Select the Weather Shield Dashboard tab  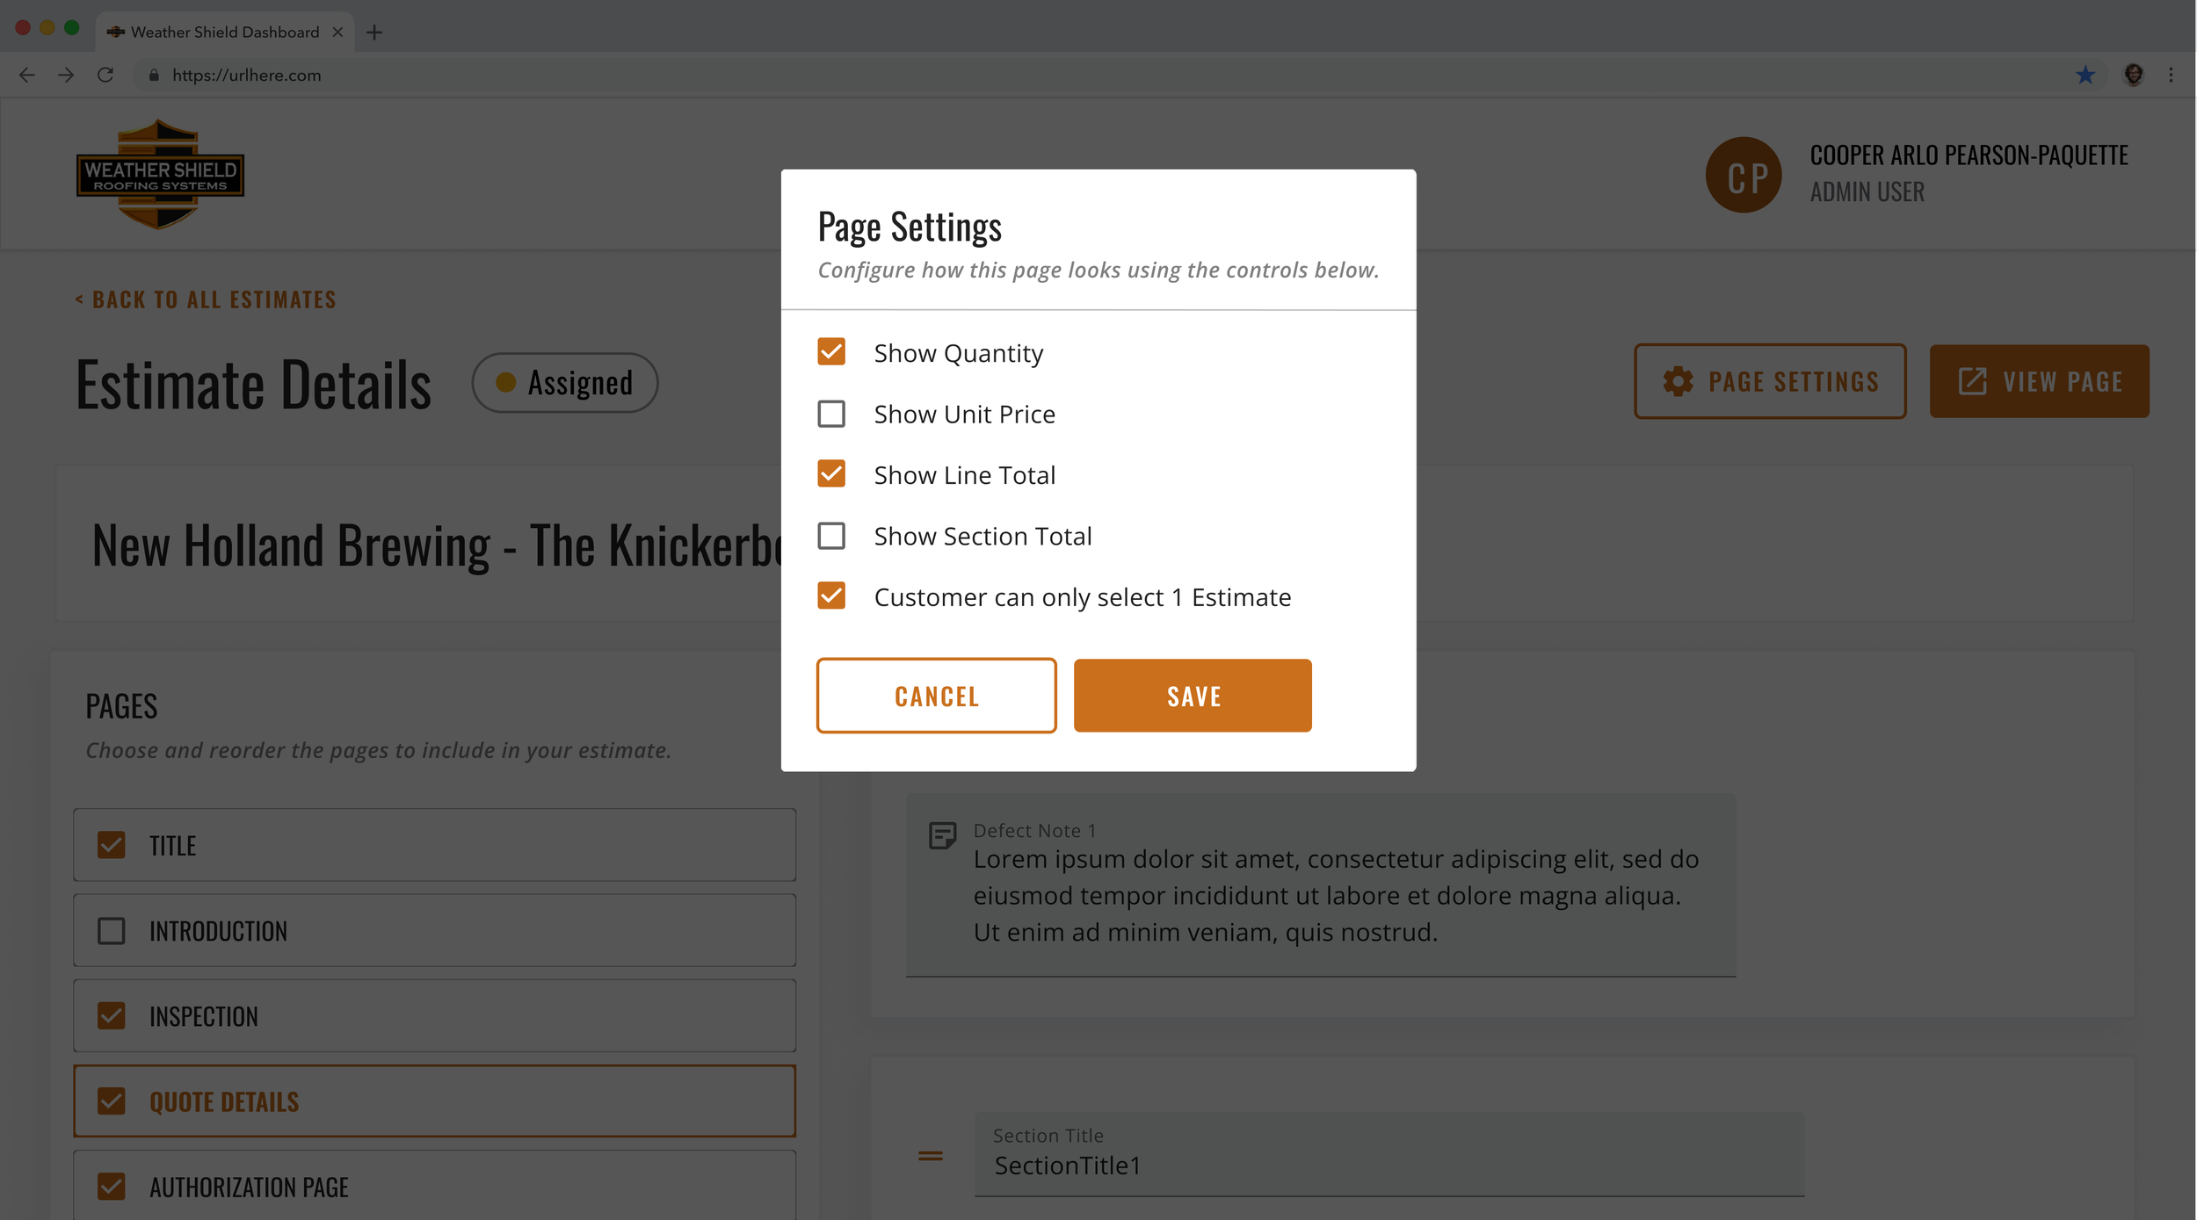(220, 32)
